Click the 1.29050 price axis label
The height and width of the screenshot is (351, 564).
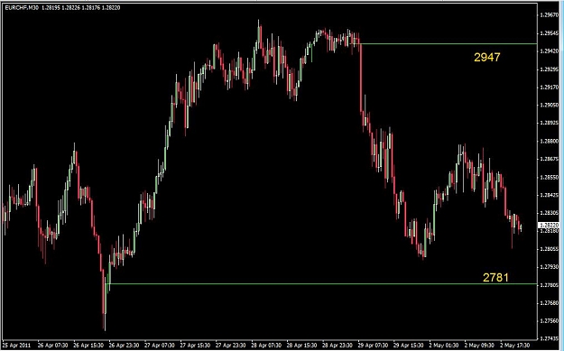click(550, 105)
